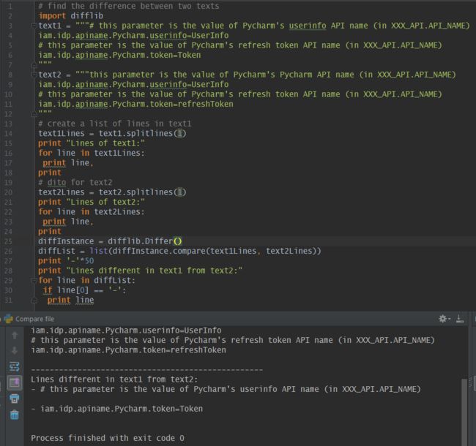
Task: Toggle soft-wrap in the console output
Action: pos(14,366)
